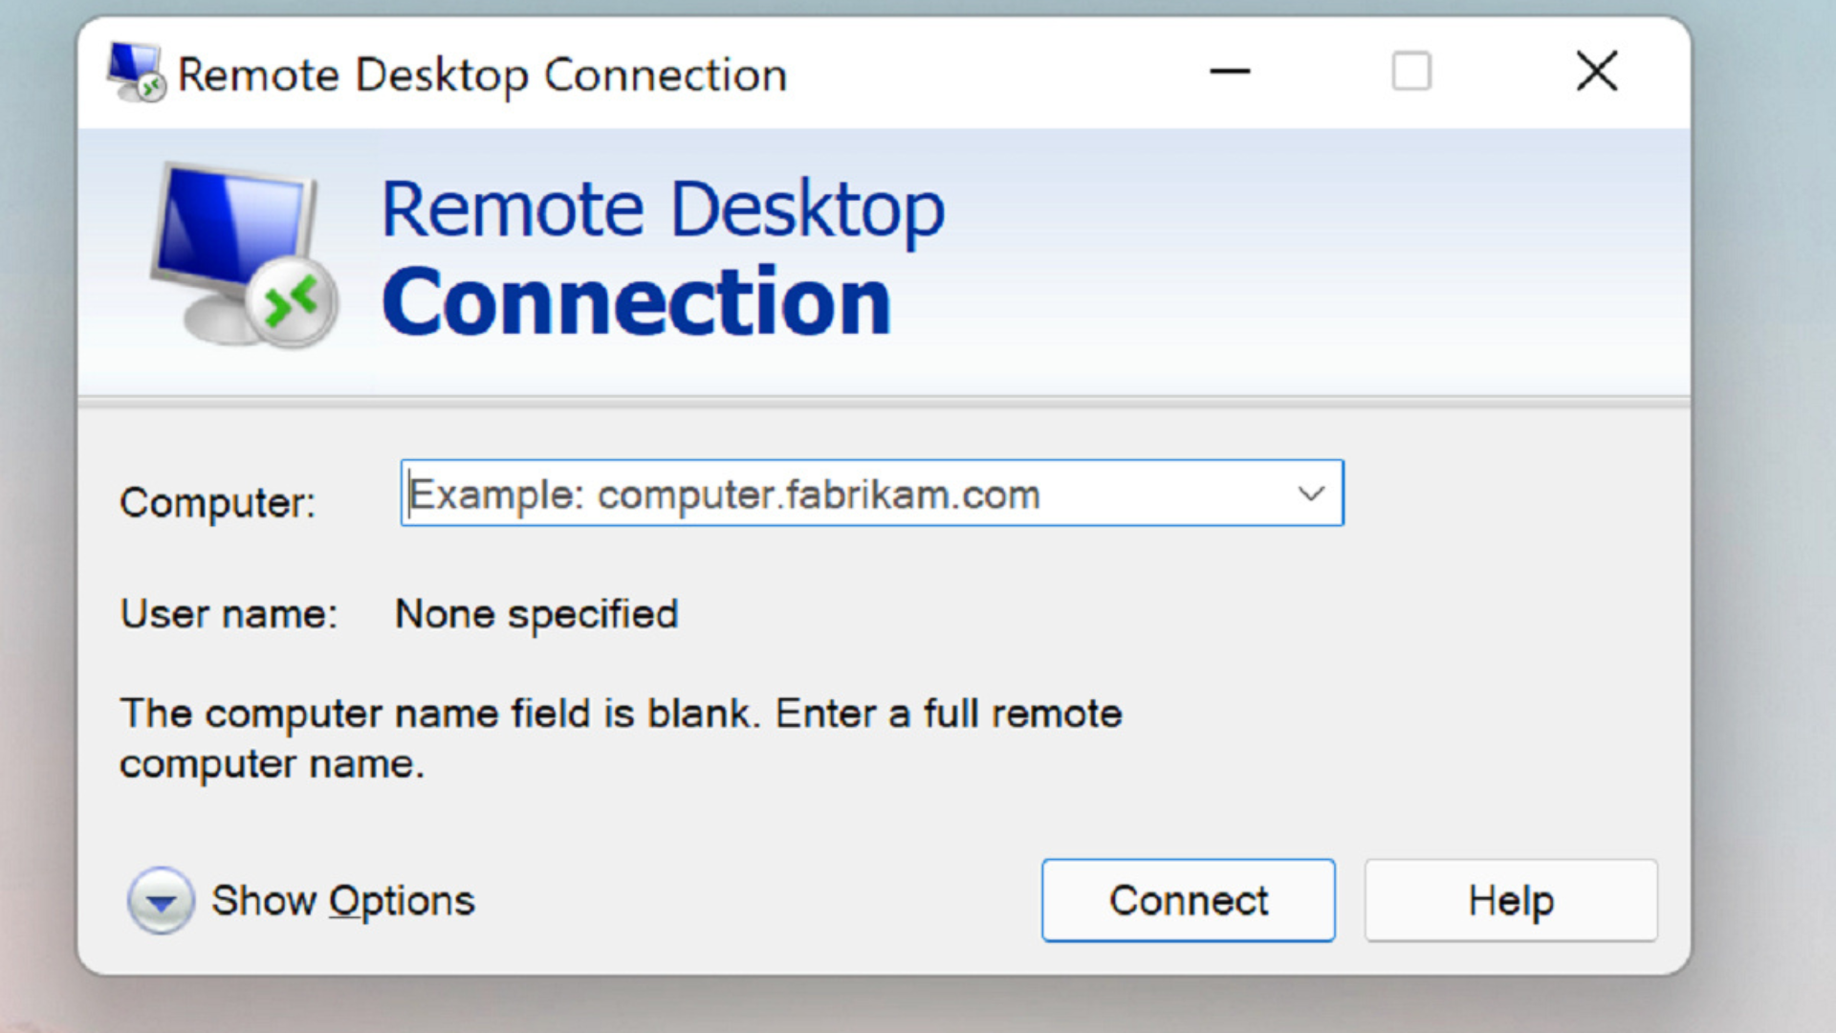The image size is (1836, 1033).
Task: Click the small Remote Desktop title bar icon
Action: point(136,72)
